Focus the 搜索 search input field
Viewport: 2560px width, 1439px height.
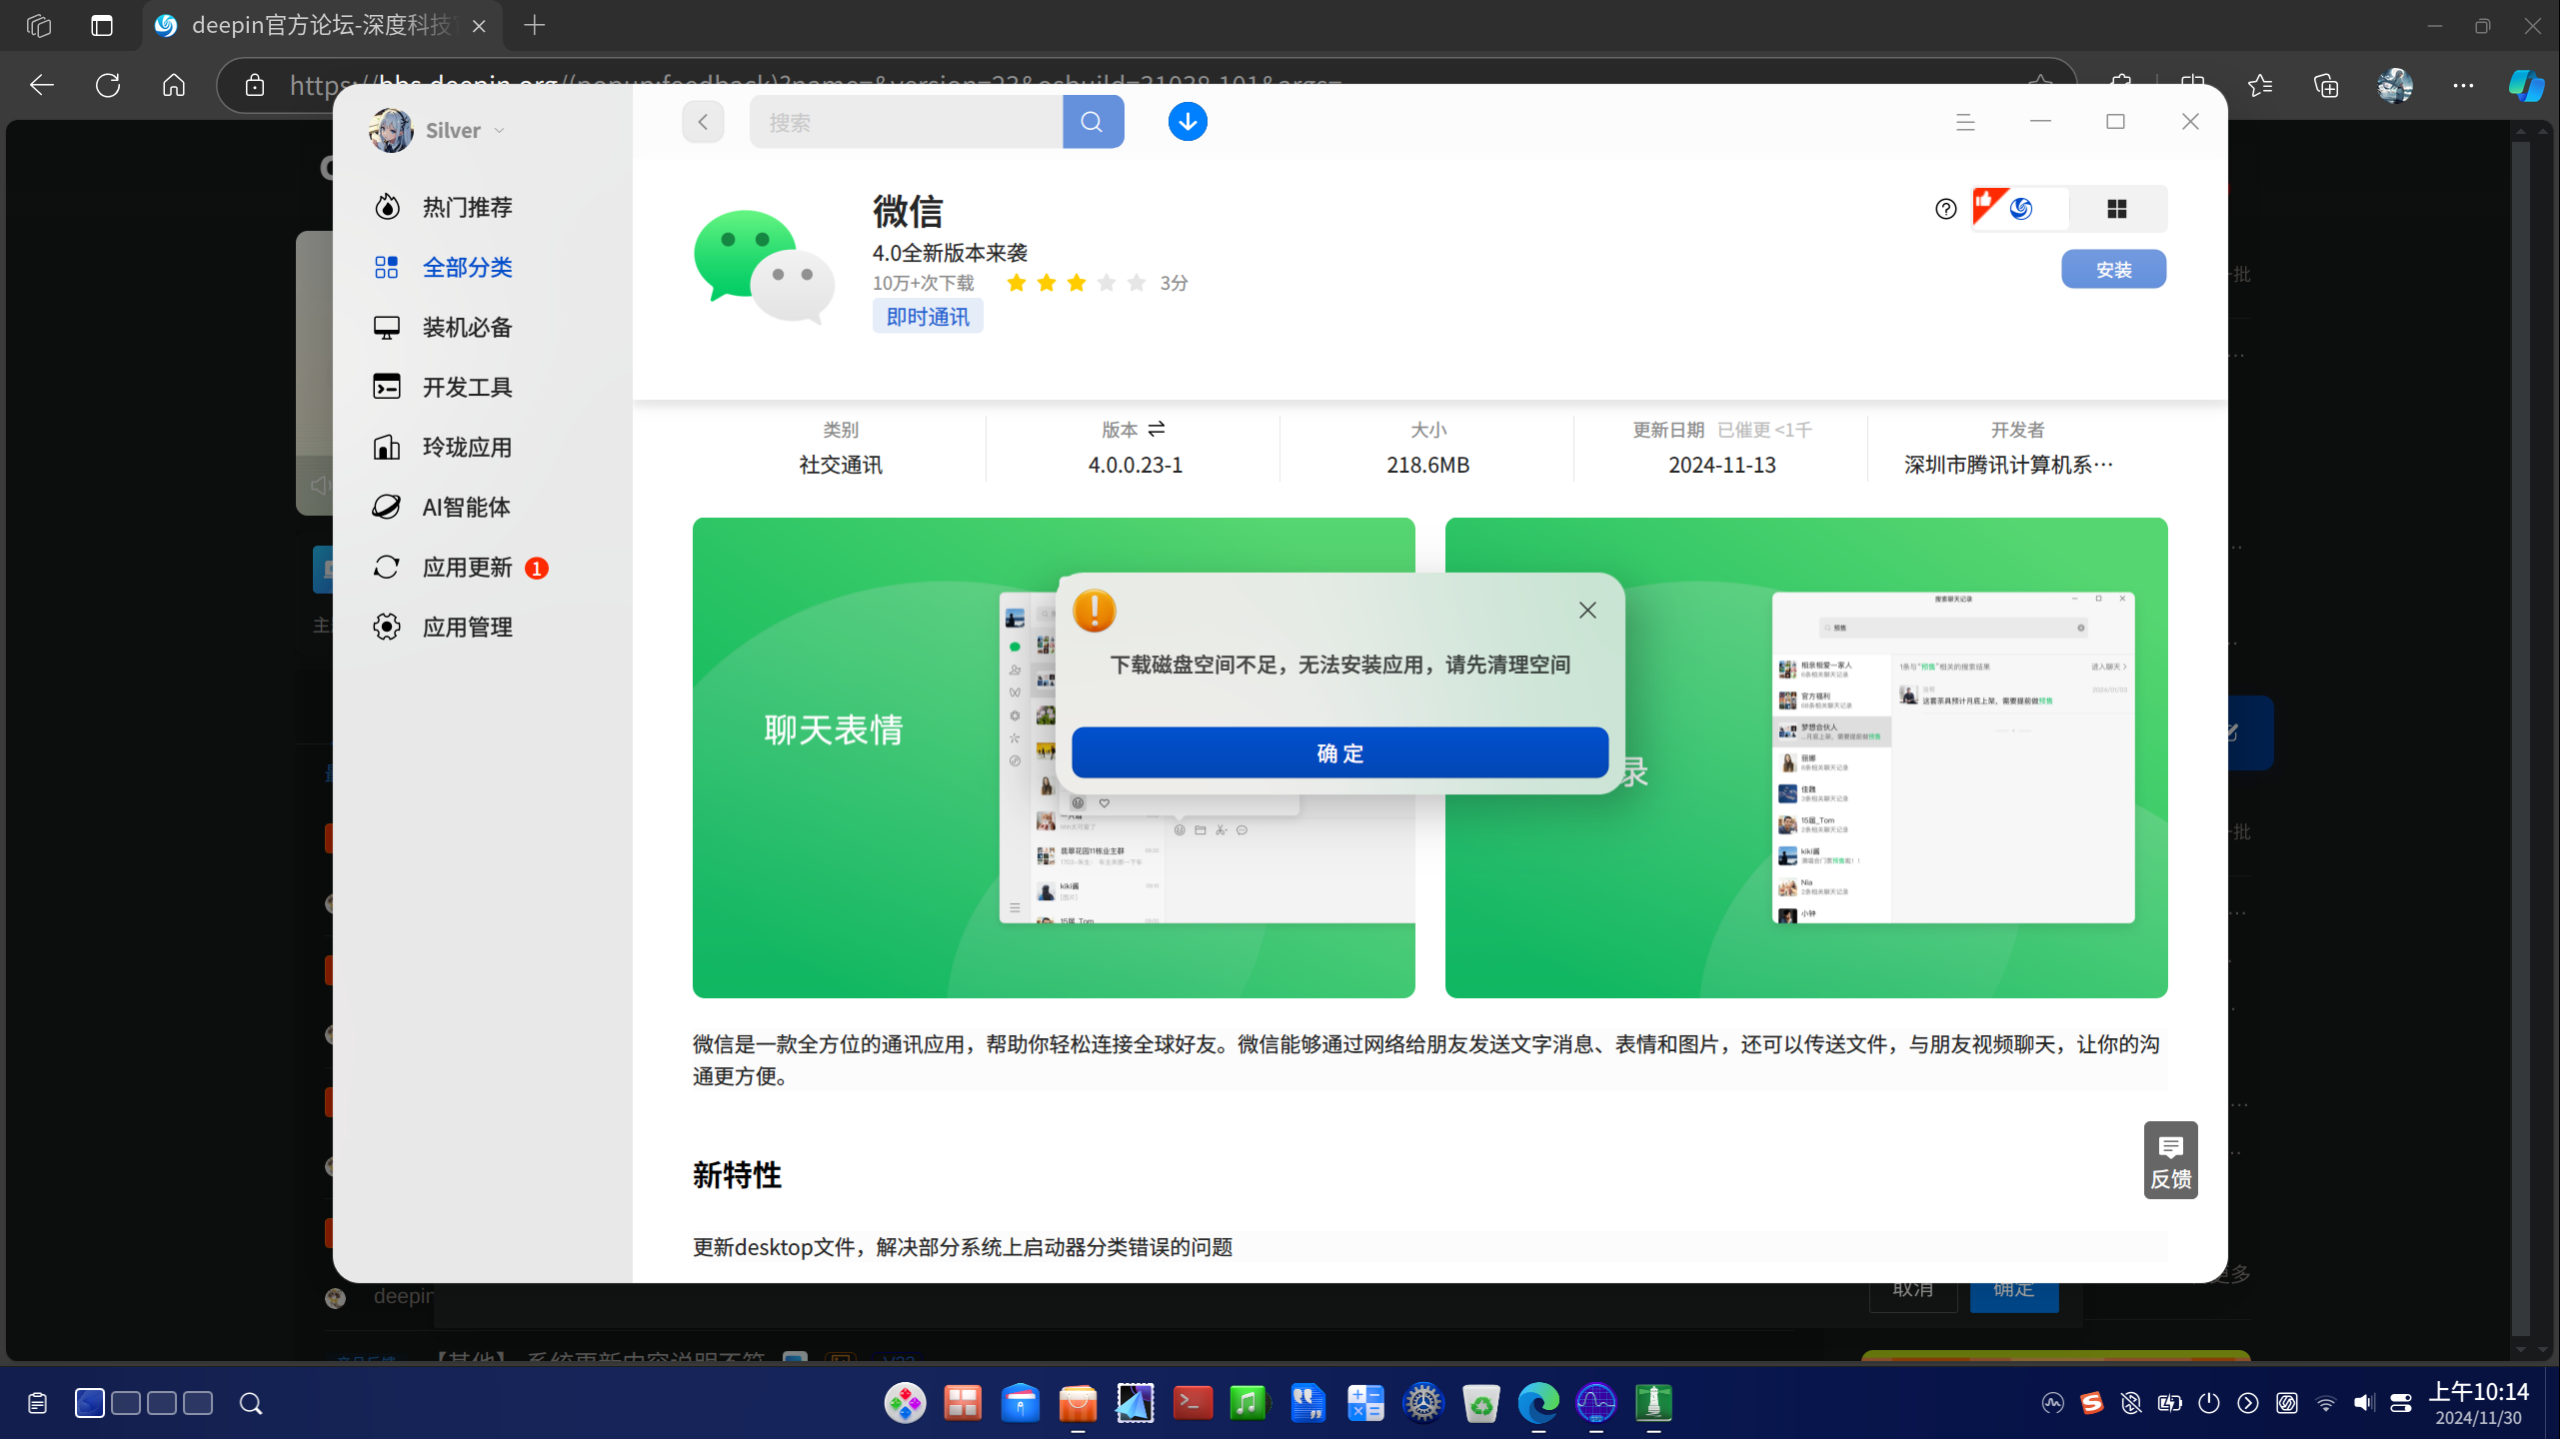pyautogui.click(x=906, y=122)
